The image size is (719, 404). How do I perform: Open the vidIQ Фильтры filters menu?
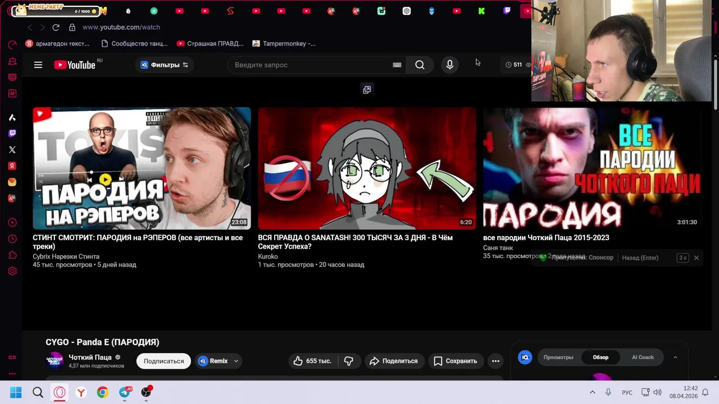164,65
